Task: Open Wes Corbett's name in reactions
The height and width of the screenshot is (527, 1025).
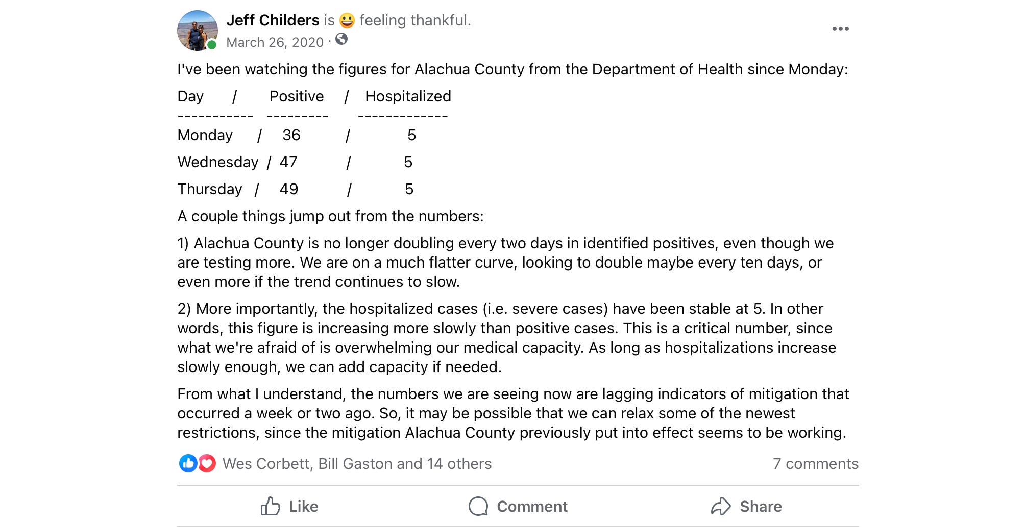Action: [x=266, y=464]
